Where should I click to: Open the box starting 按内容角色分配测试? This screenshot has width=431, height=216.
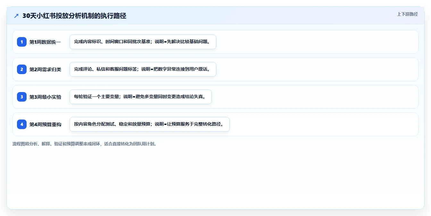tap(150, 124)
